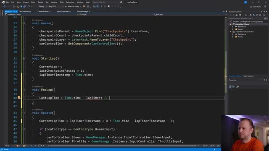Open the Extensions menu
Image resolution: width=269 pixels, height=151 pixels.
[70, 2]
